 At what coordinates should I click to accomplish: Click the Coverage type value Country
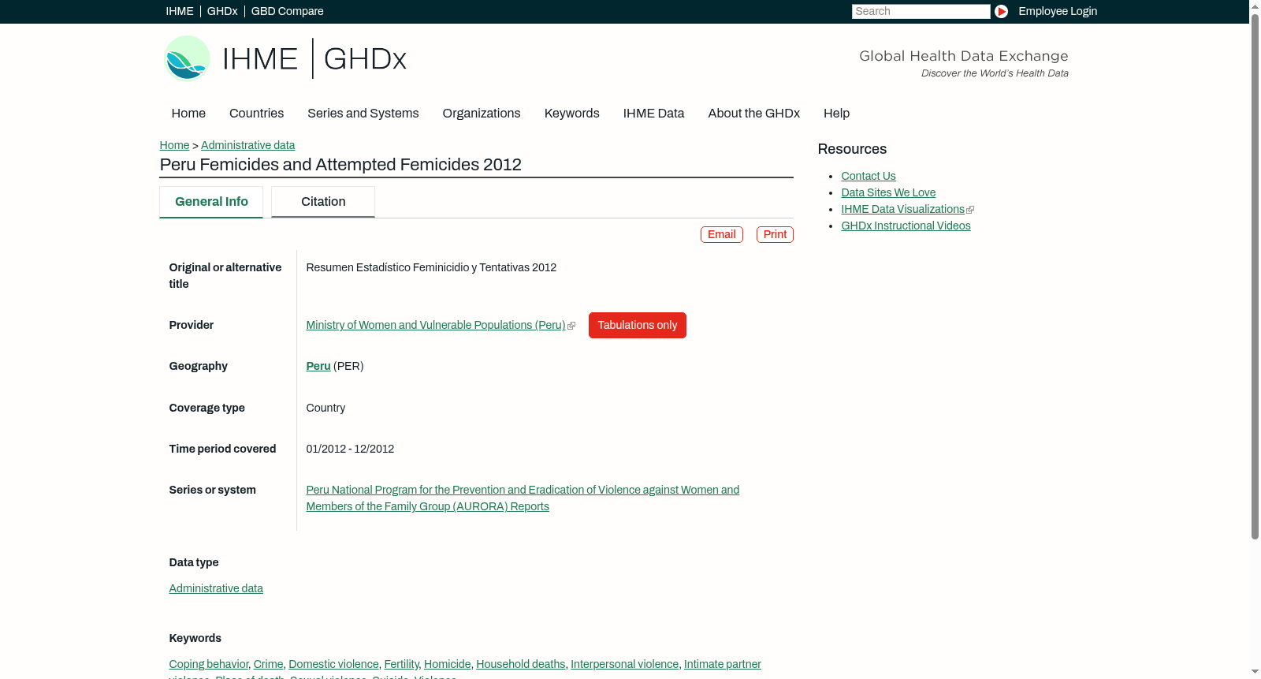tap(325, 408)
